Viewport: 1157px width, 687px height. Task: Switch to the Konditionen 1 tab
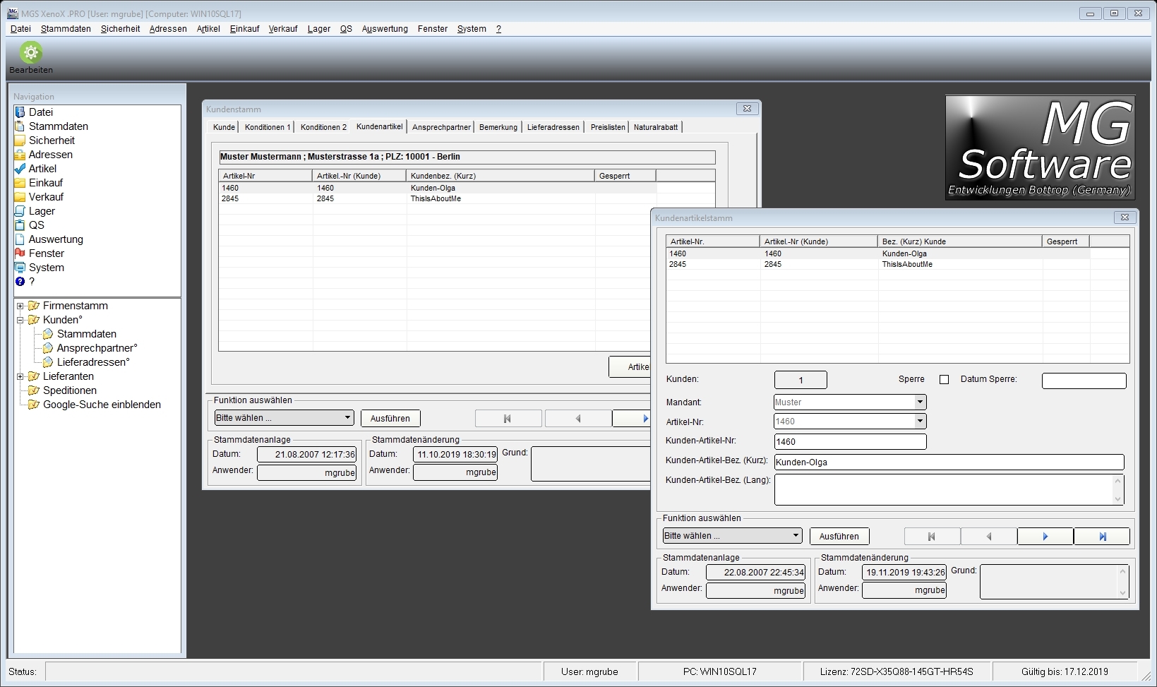(268, 127)
